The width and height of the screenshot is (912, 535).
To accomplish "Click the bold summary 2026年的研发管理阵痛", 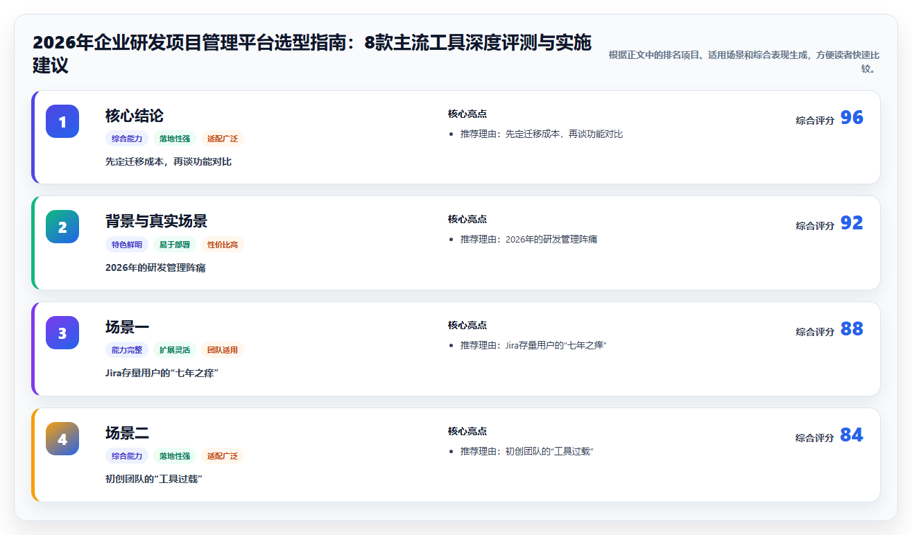I will point(155,267).
